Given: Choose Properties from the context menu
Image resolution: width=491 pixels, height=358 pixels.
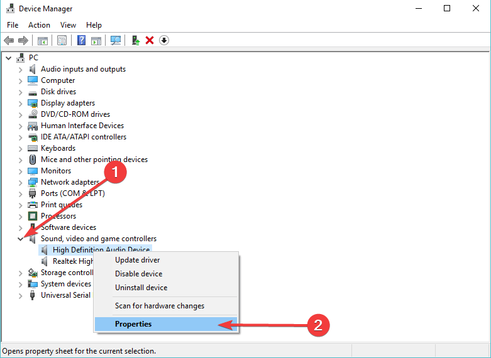Looking at the screenshot, I should click(166, 324).
